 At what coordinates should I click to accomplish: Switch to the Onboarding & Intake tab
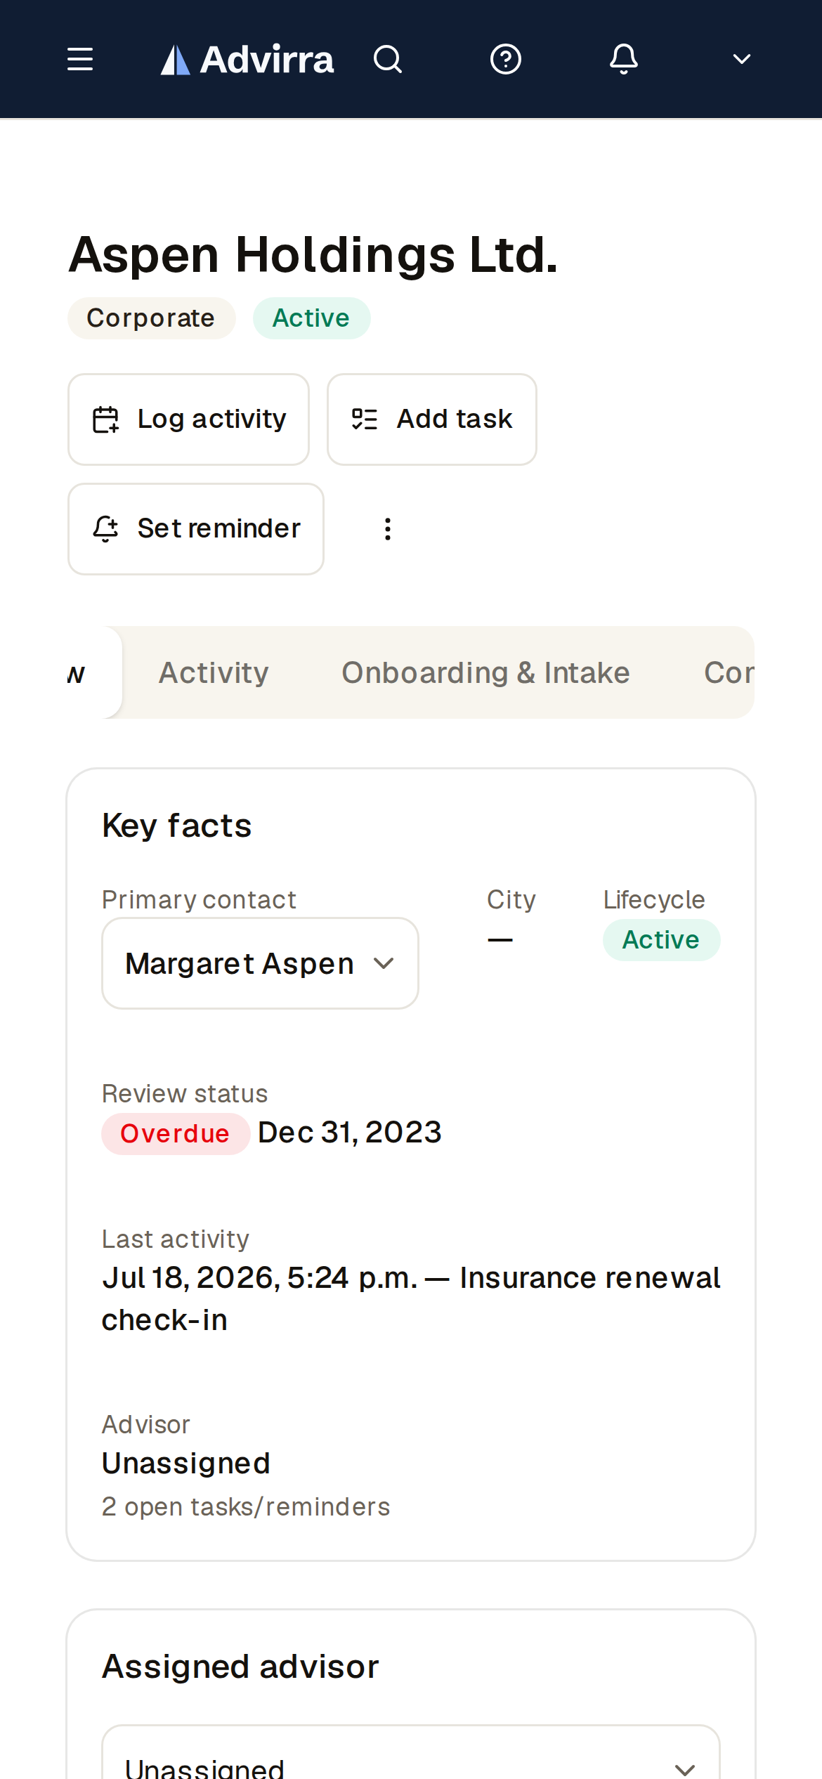485,672
